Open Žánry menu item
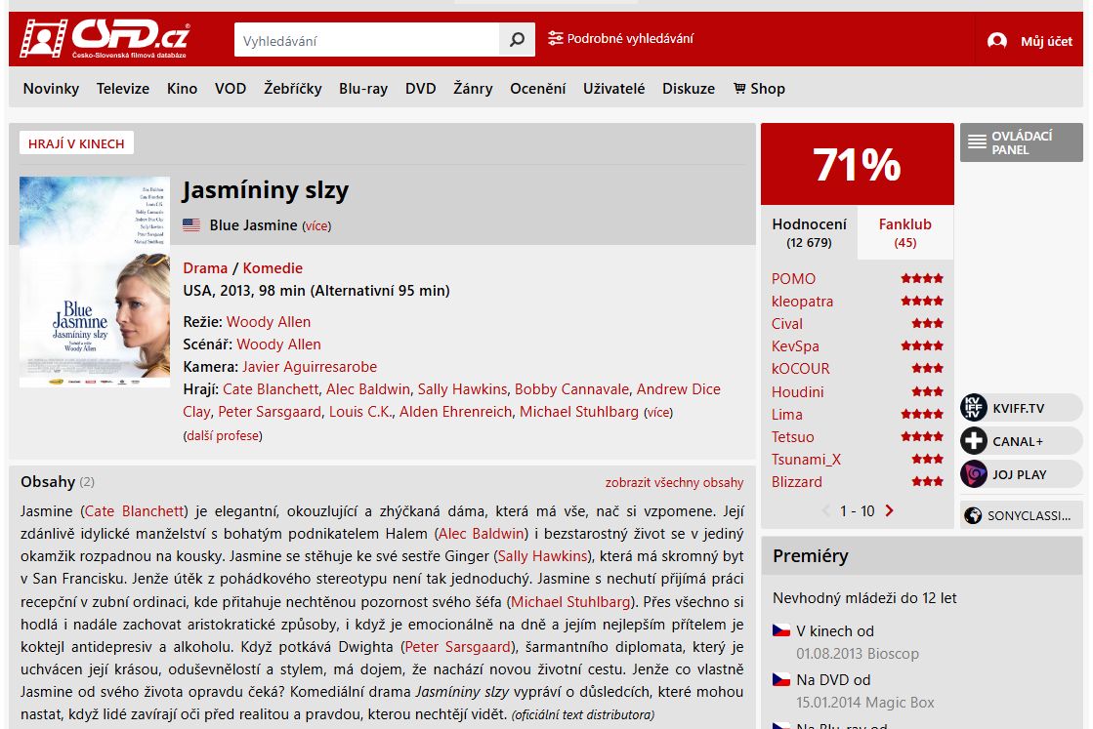The image size is (1093, 729). pyautogui.click(x=473, y=89)
